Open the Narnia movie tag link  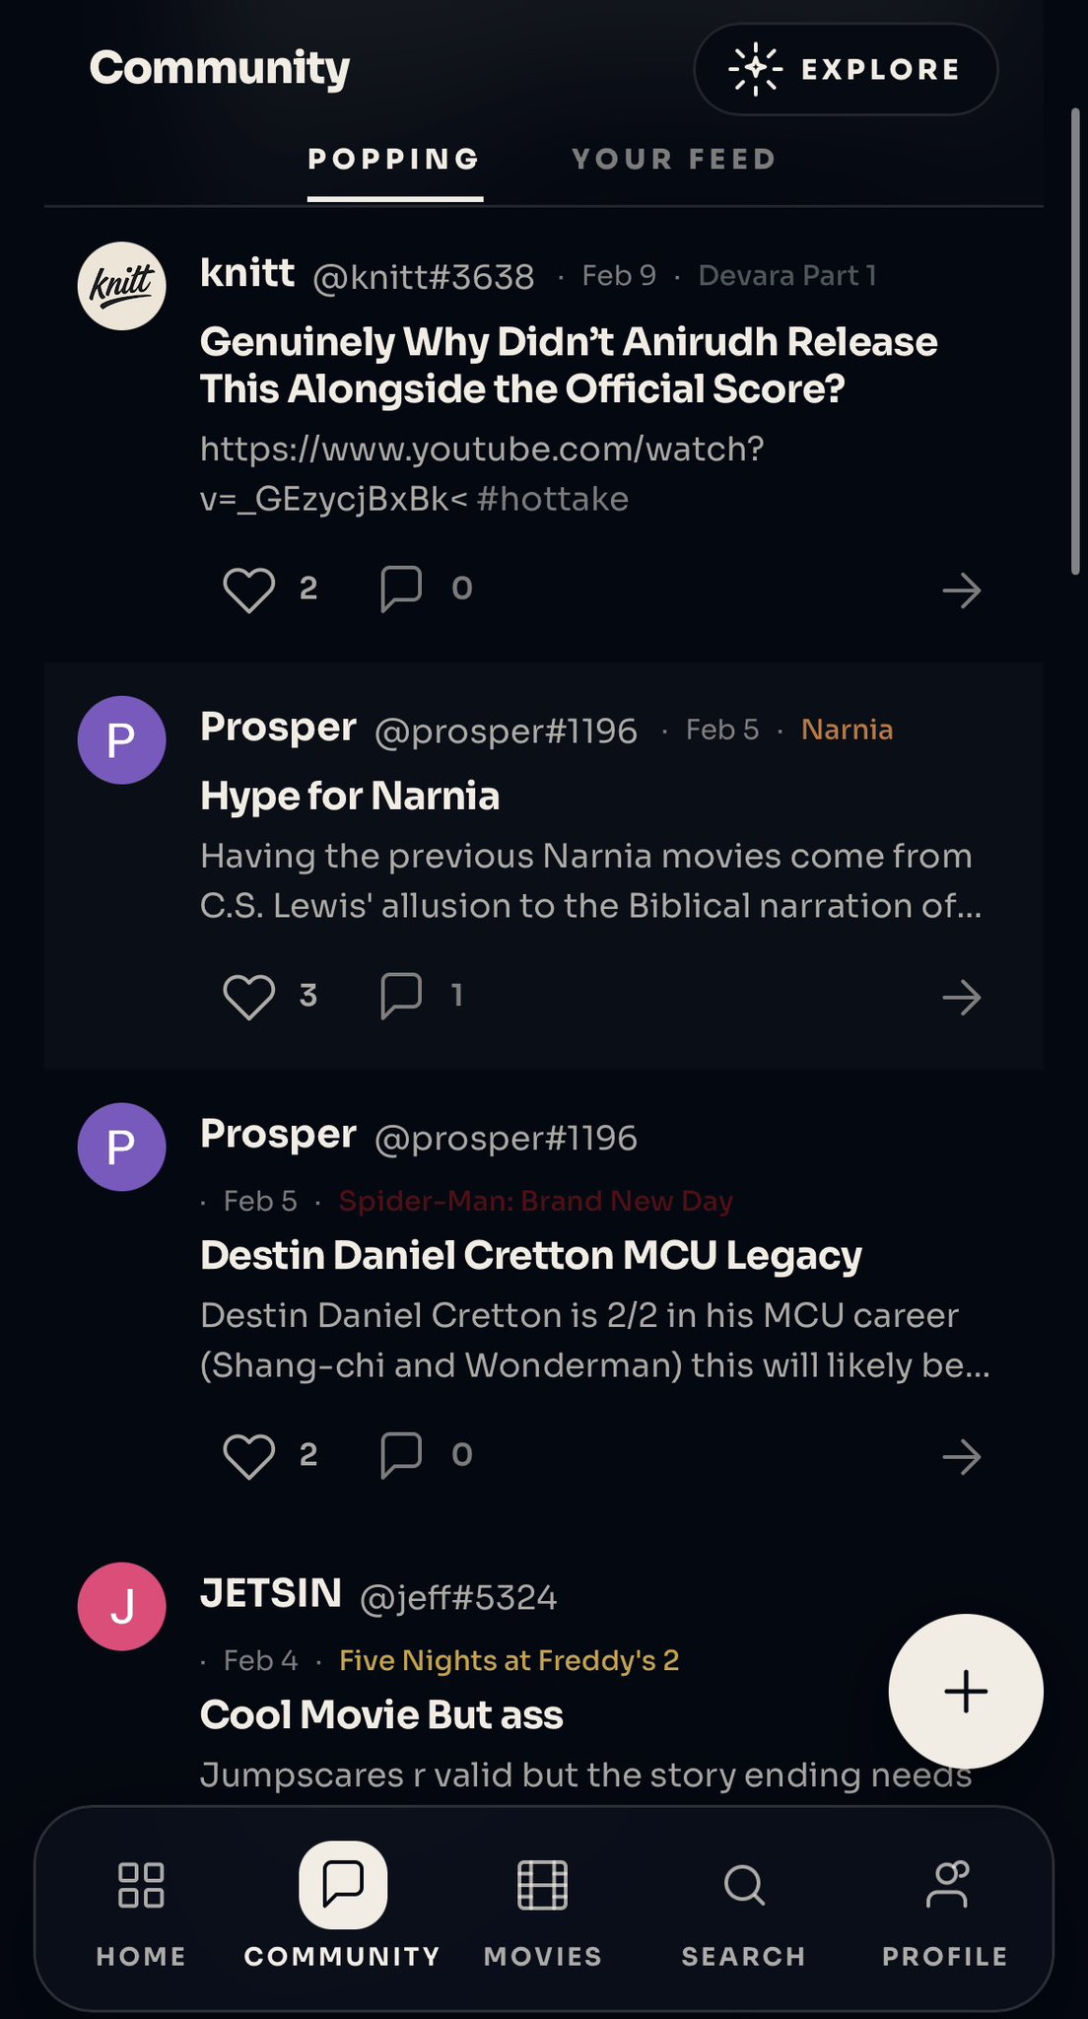(847, 730)
